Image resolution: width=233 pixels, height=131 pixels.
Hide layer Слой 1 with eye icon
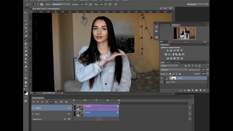162,82
